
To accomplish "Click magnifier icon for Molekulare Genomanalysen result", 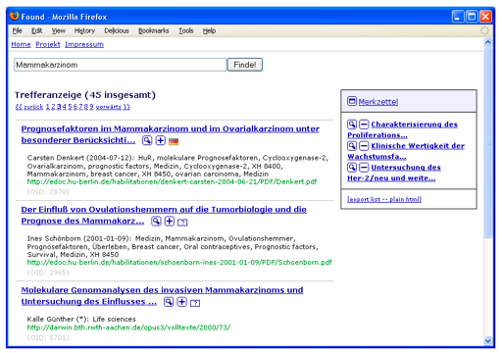I will 169,302.
